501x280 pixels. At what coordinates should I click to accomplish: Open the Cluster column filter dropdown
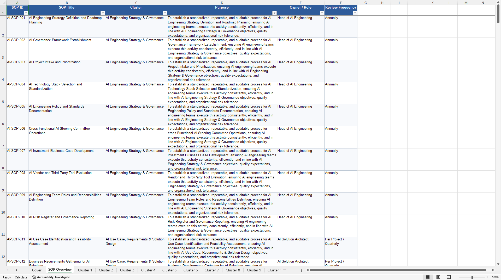[x=164, y=13]
